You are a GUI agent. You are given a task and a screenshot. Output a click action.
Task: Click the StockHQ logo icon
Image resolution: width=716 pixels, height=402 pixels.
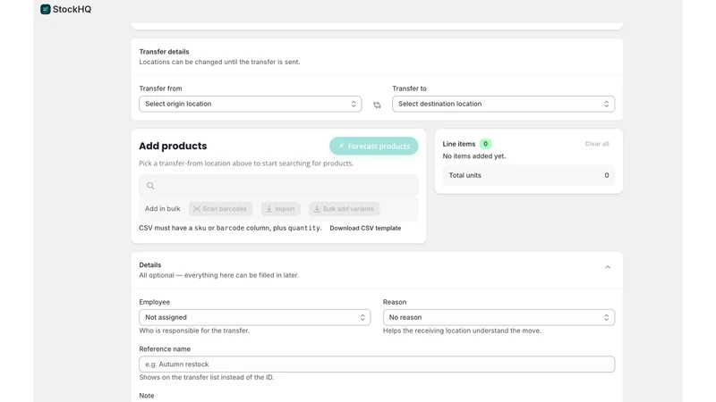[x=46, y=9]
